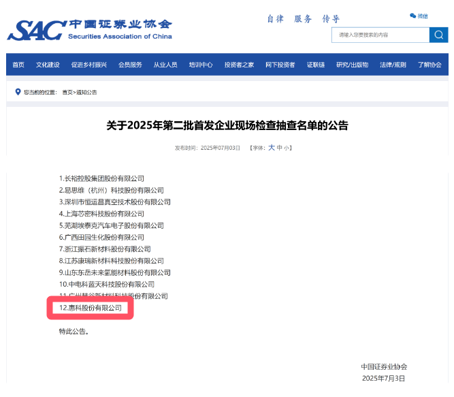Viewport: 454px width, 397px height.
Task: Click list item 12.惠科股份有限公司
Action: coord(91,308)
